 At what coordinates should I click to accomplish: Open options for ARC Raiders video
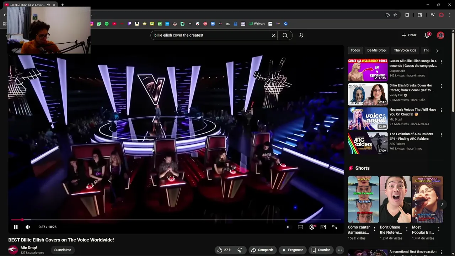441,135
